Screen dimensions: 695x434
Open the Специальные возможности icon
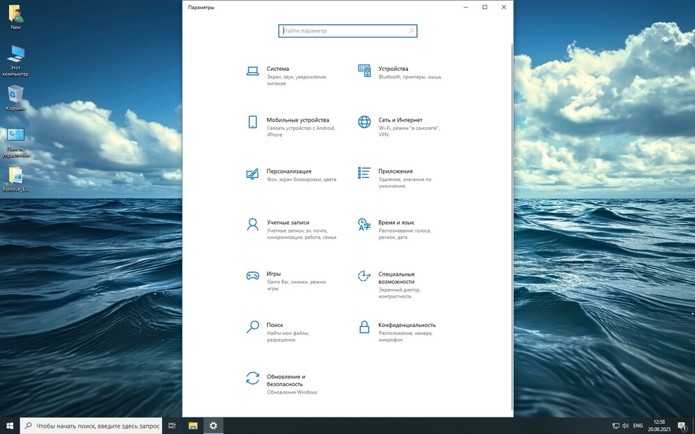tap(364, 276)
